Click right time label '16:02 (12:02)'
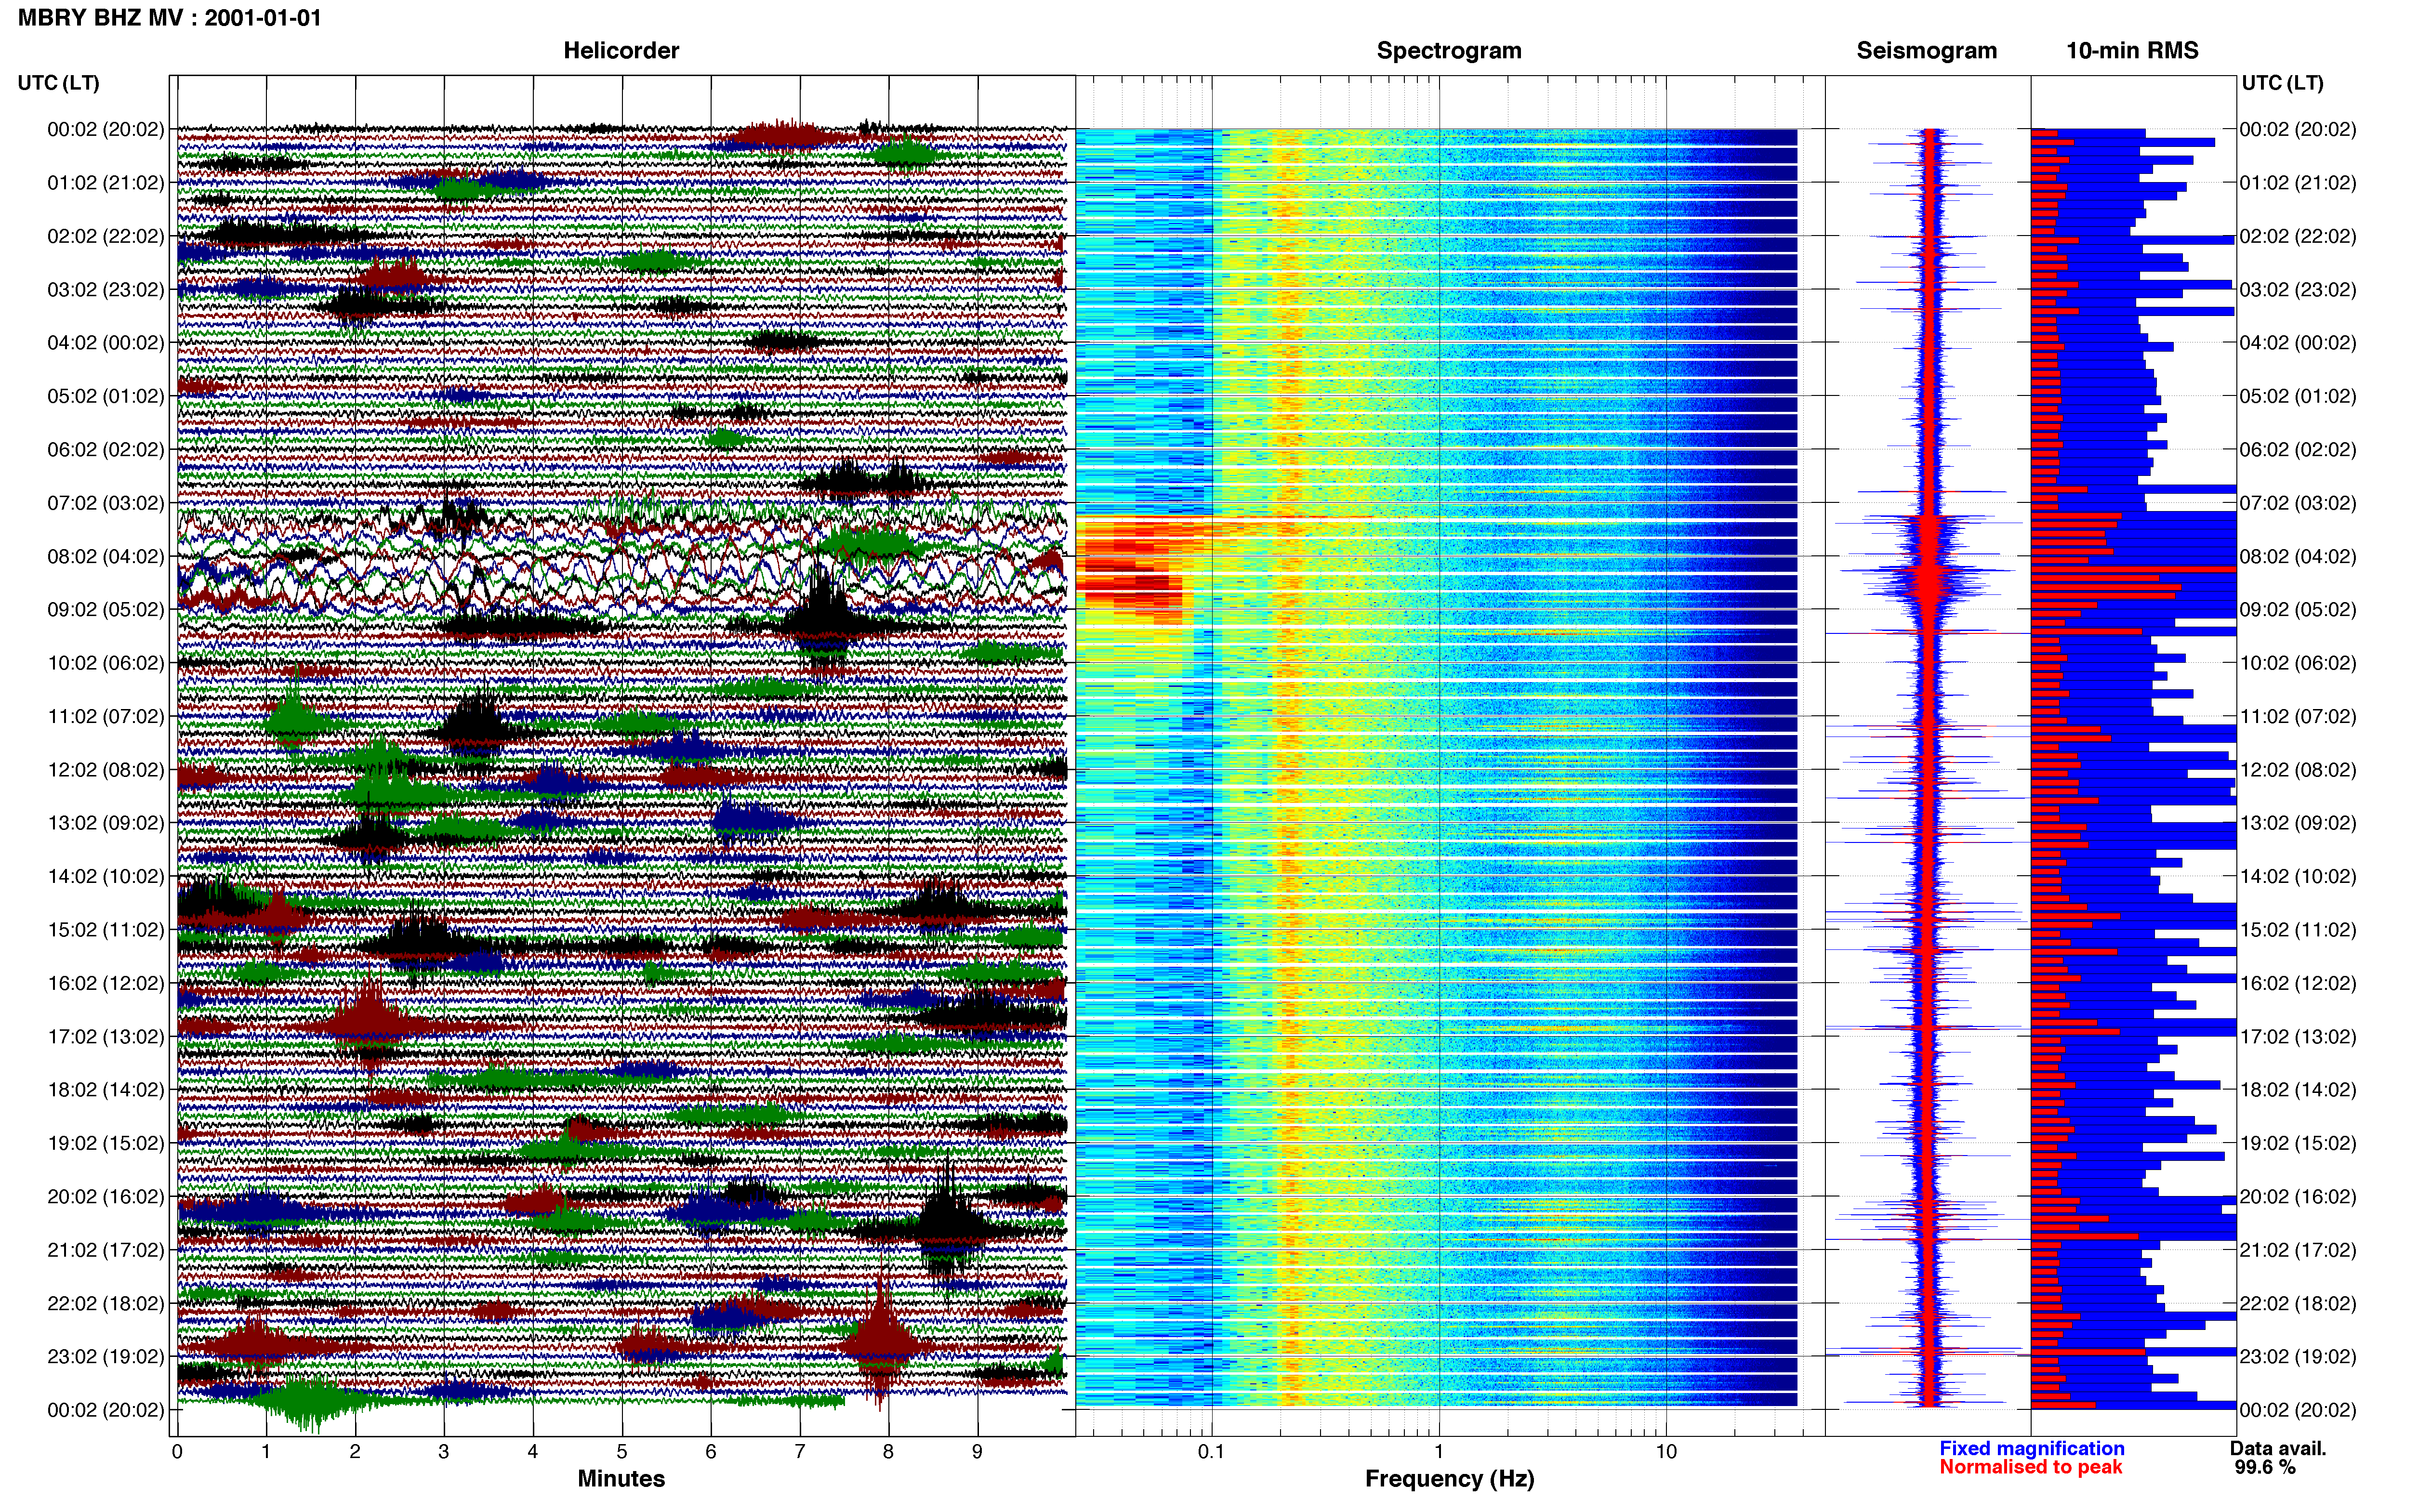This screenshot has width=2418, height=1512. click(2298, 983)
